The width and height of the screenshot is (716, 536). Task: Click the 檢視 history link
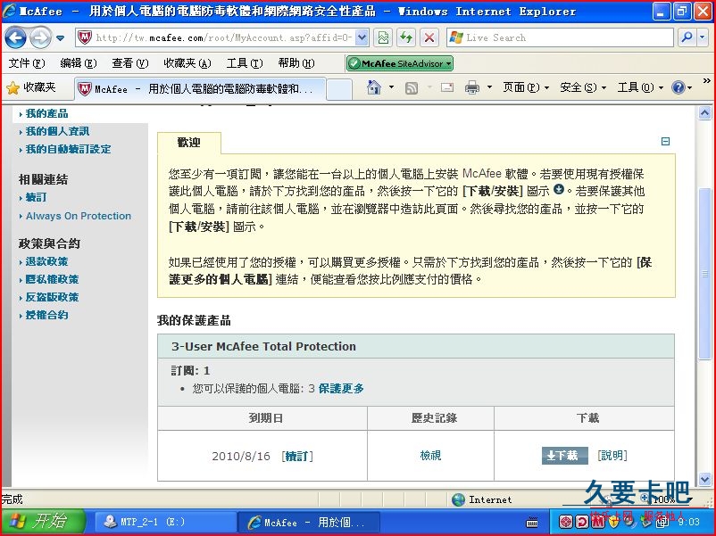tap(430, 455)
